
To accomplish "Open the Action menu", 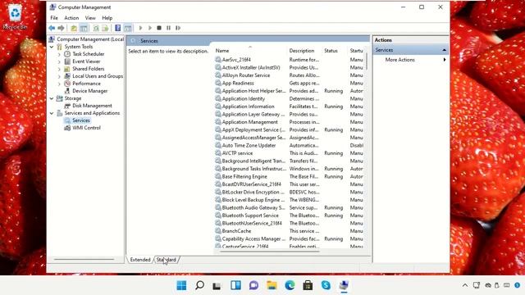I will click(x=71, y=18).
